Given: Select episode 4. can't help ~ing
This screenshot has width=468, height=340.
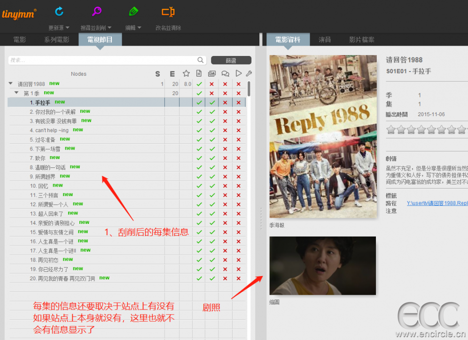Looking at the screenshot, I should [x=49, y=130].
